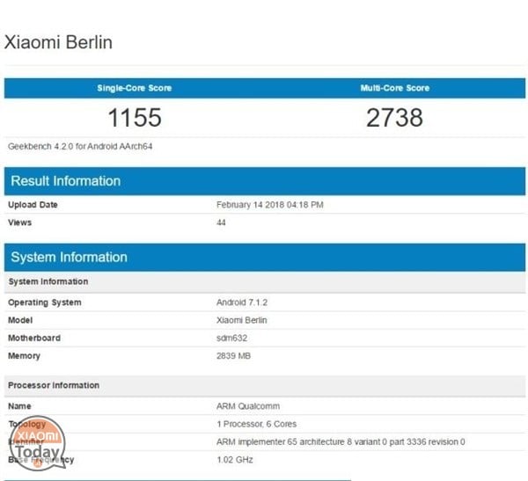Viewport: 528px width, 481px height.
Task: Click the gray System Information subheader row
Action: [x=265, y=281]
